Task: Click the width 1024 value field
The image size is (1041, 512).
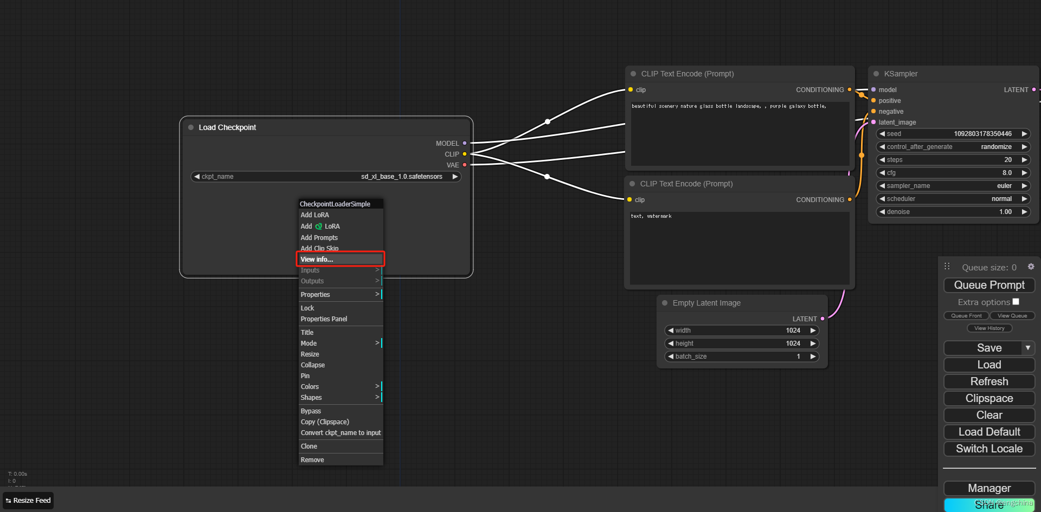Action: (x=742, y=330)
